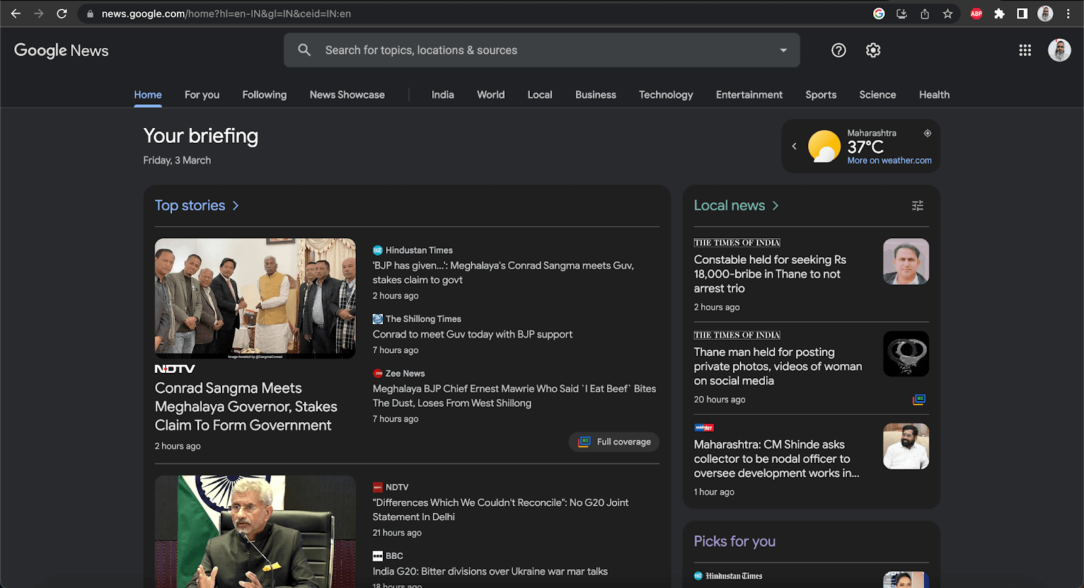
Task: Click the Google account icon in address bar
Action: [879, 14]
